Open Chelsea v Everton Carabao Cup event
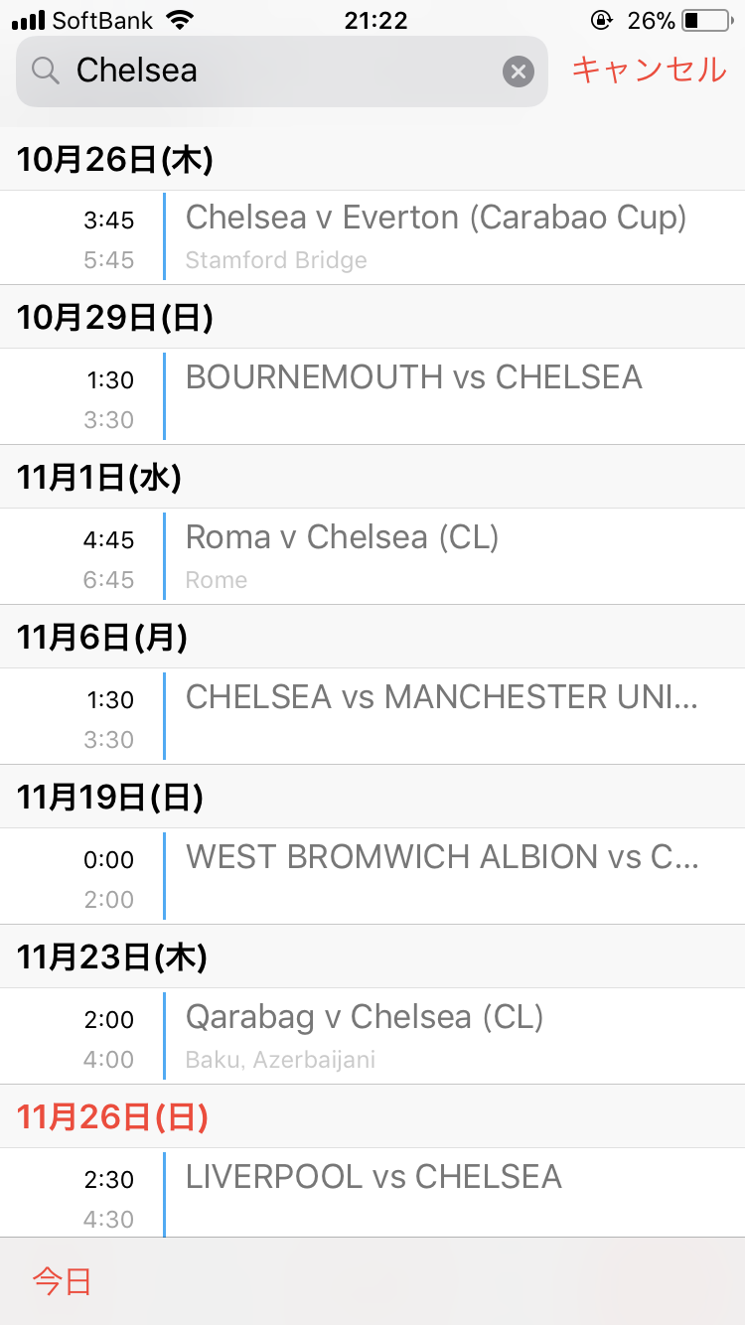745x1325 pixels. (372, 237)
